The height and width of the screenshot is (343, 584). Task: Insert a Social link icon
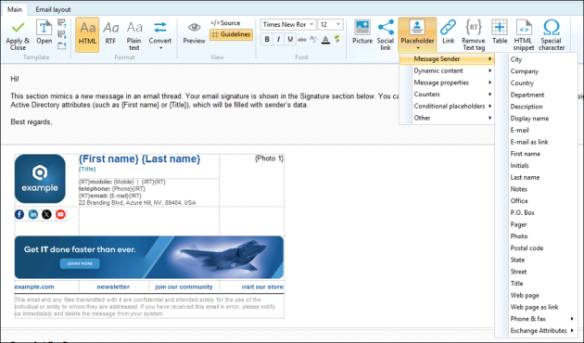386,28
